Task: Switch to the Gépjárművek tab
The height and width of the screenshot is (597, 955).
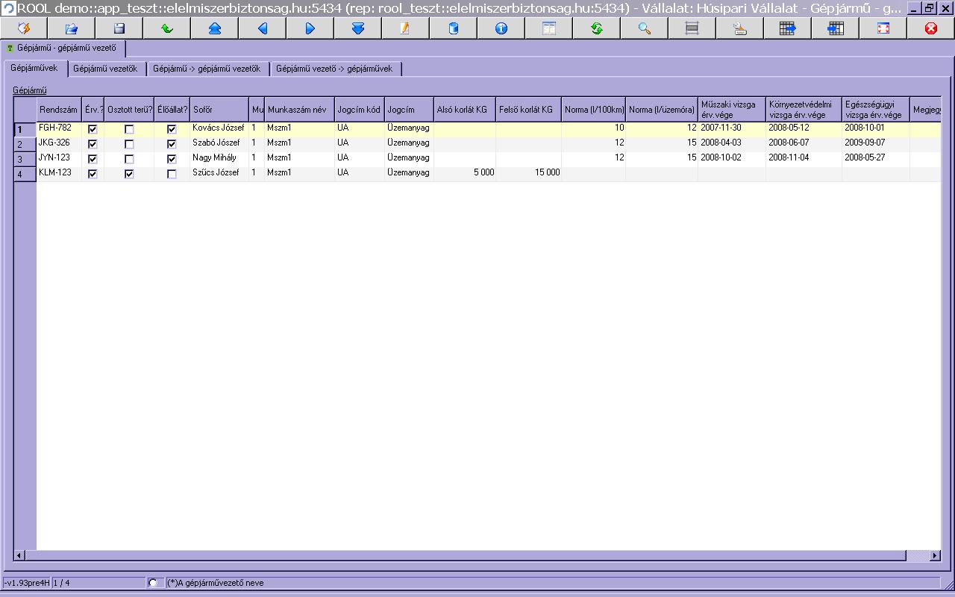Action: (34, 68)
